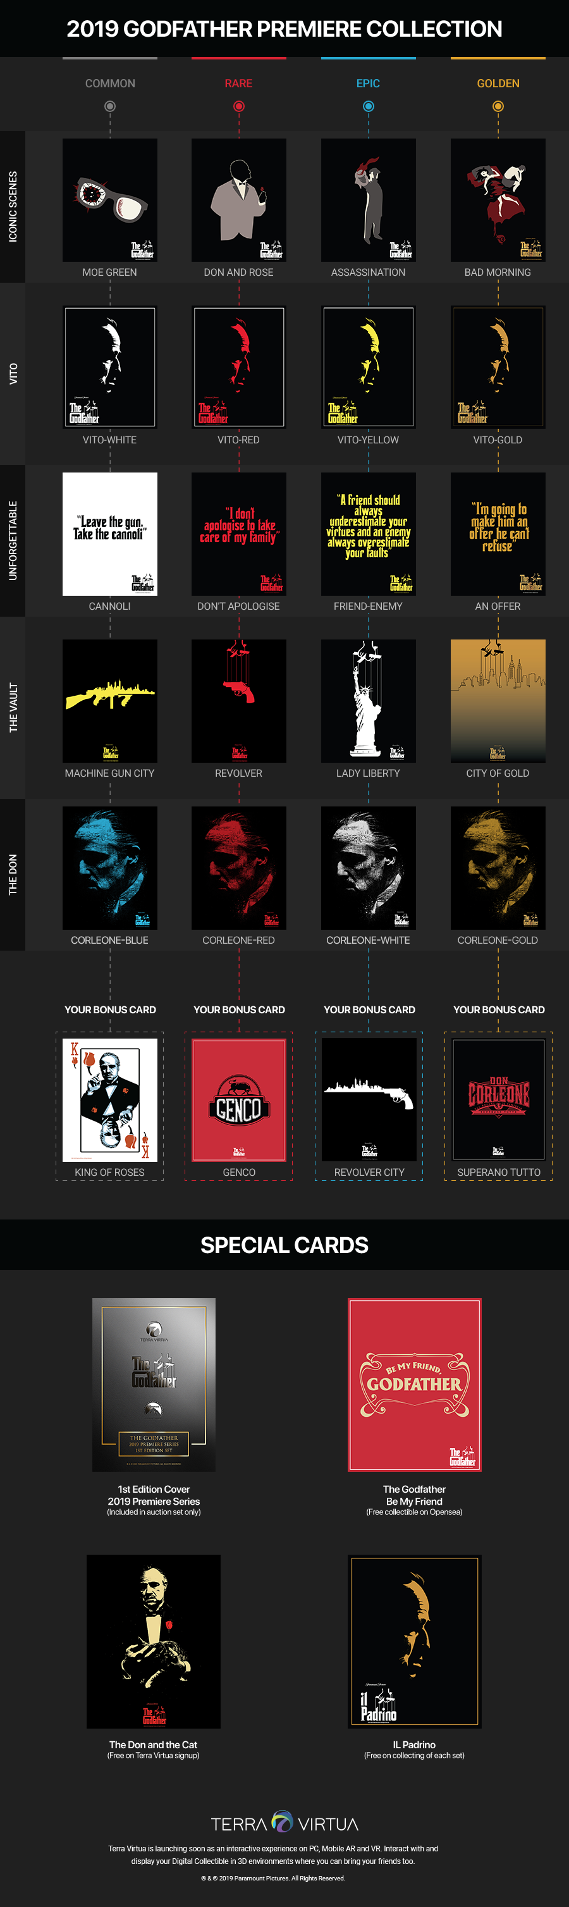Select the RARE column heading
This screenshot has width=569, height=1907.
point(239,83)
